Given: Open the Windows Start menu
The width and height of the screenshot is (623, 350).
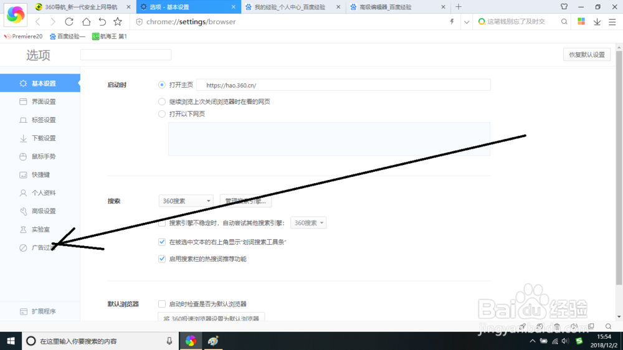Looking at the screenshot, I should pyautogui.click(x=11, y=341).
